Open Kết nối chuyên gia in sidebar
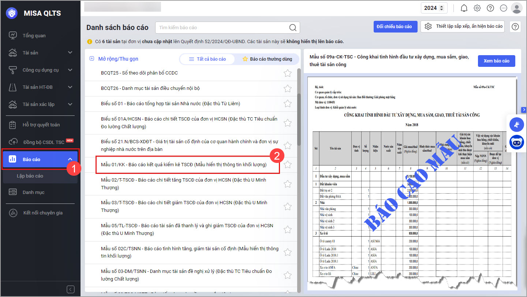 point(40,213)
